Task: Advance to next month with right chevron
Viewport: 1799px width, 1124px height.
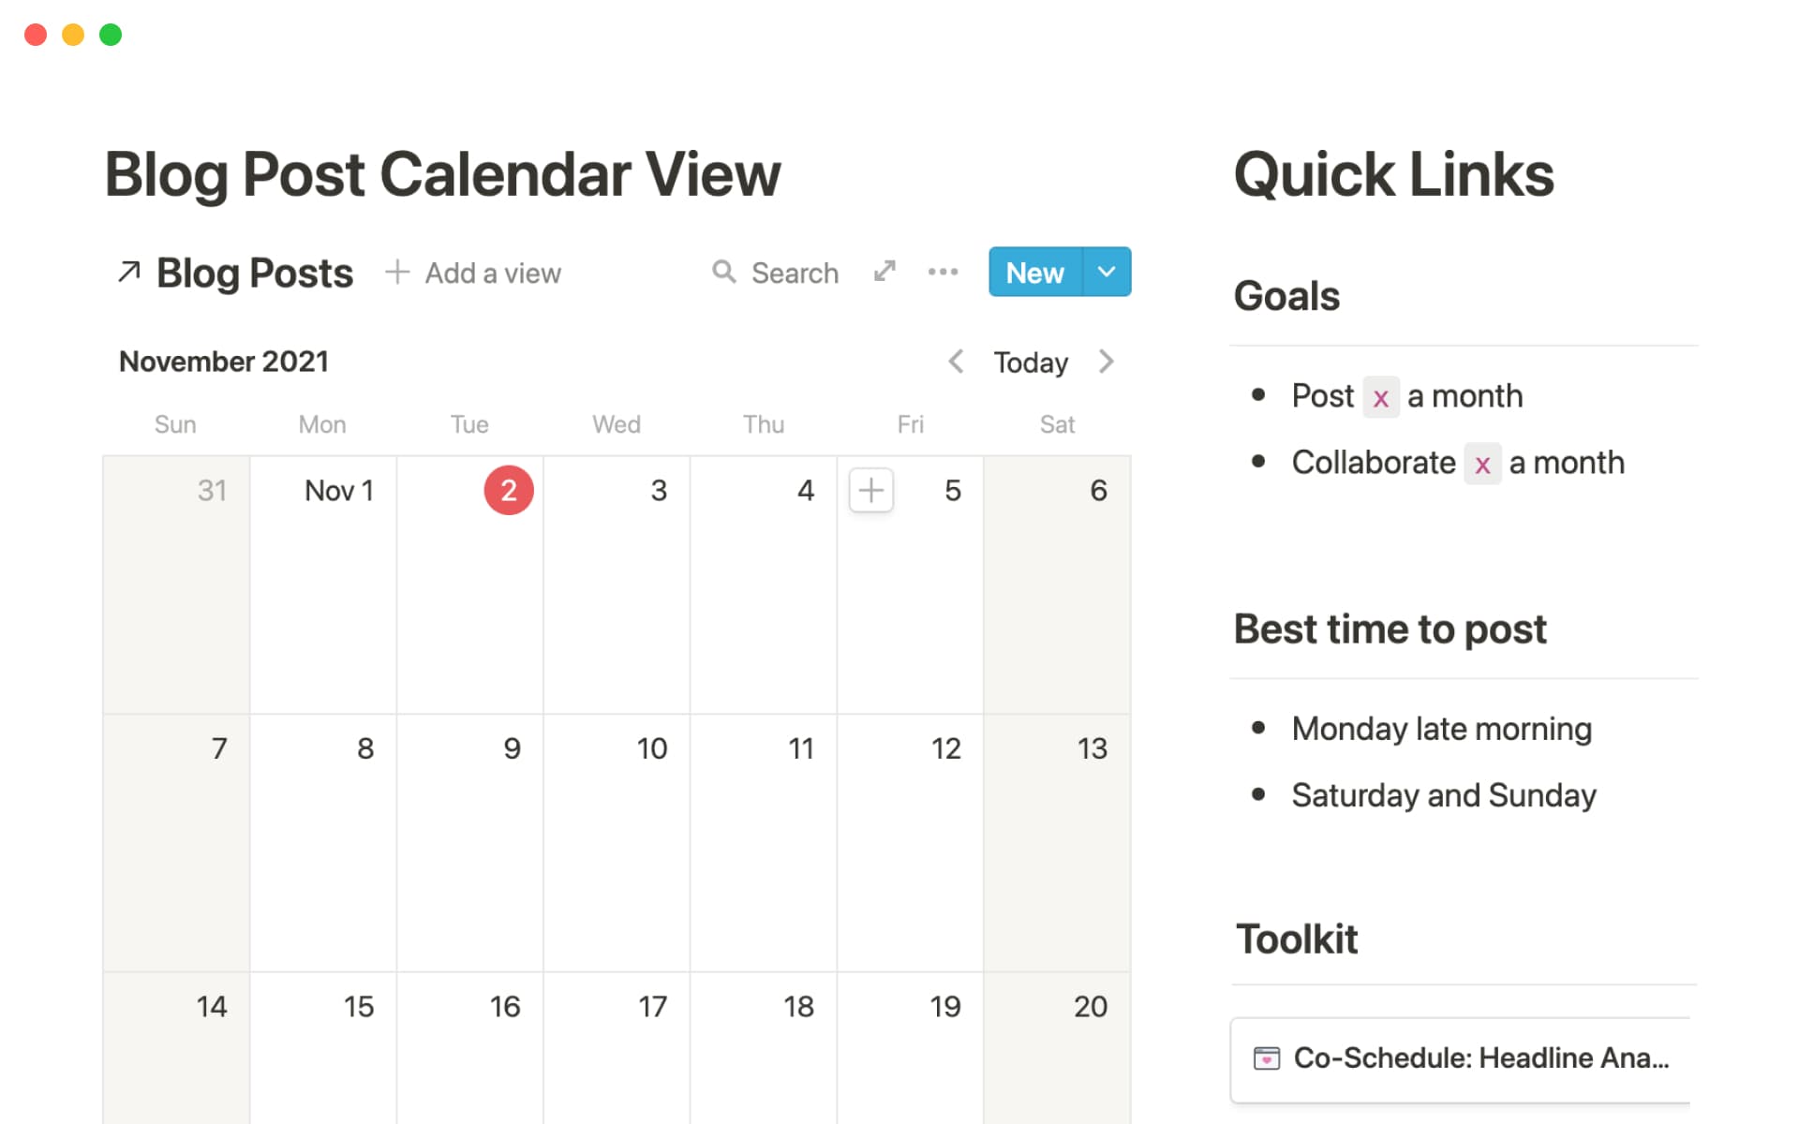Action: (1108, 362)
